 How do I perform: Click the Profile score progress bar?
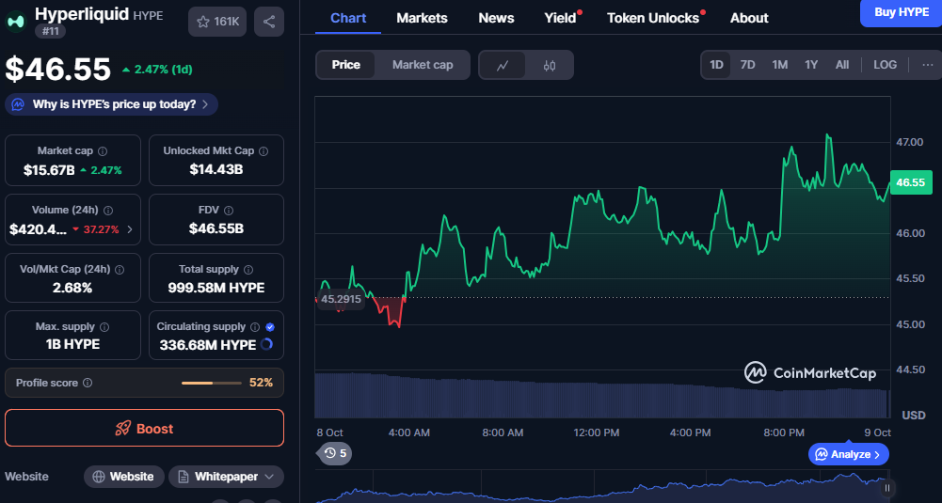(211, 384)
